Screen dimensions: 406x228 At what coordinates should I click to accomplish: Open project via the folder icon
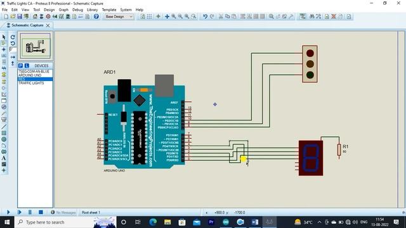click(13, 16)
